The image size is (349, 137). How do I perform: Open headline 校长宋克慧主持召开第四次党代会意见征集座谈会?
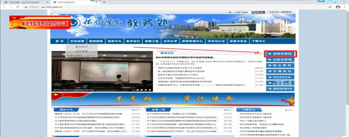point(185,58)
